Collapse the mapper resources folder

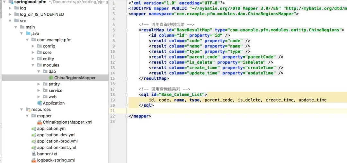point(27,116)
